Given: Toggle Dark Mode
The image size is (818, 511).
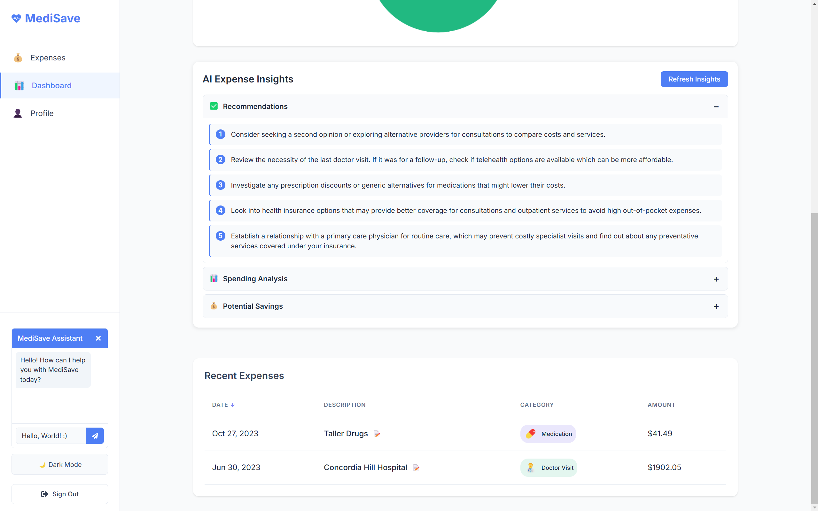Looking at the screenshot, I should [x=60, y=464].
